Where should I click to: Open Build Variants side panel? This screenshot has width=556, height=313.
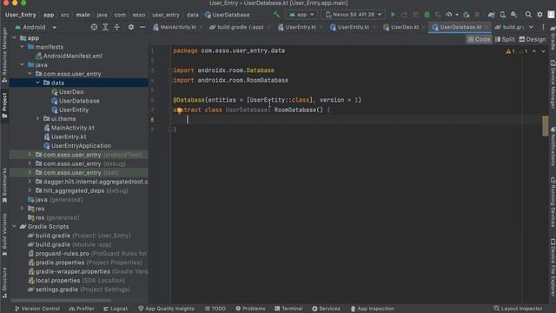coord(4,234)
